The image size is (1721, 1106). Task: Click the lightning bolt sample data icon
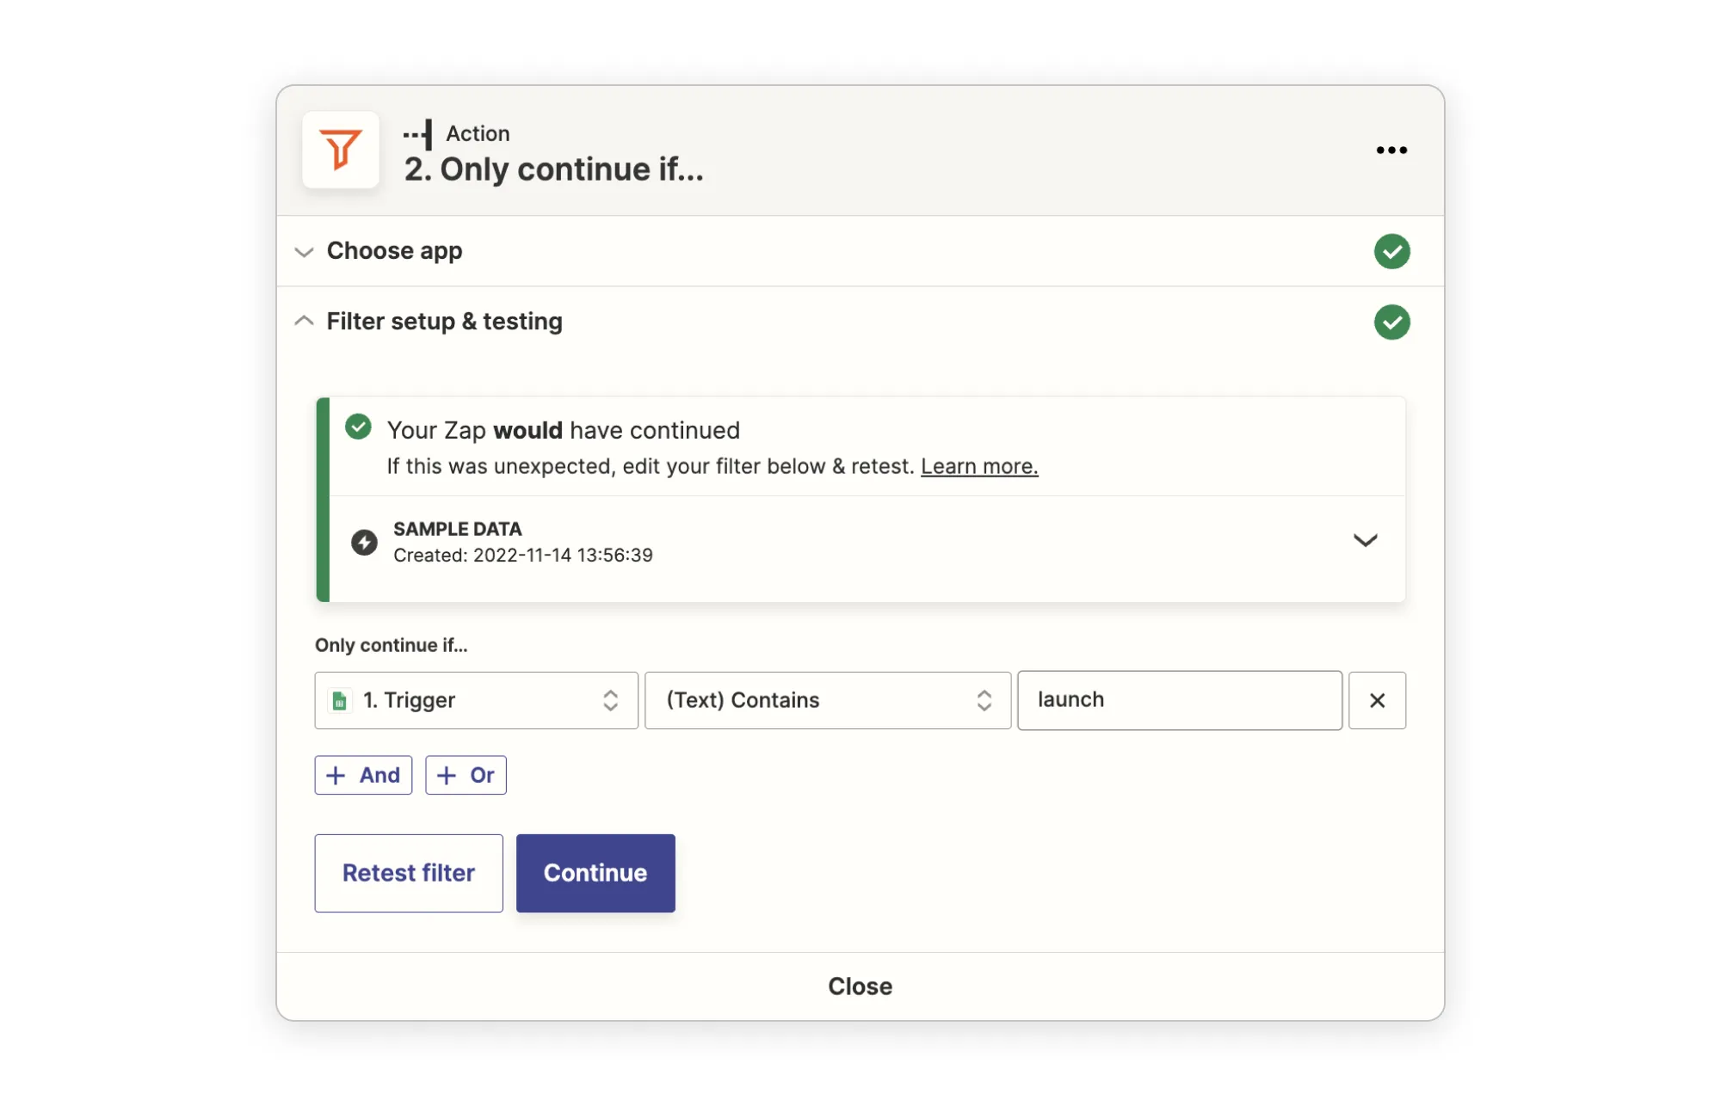(x=364, y=542)
